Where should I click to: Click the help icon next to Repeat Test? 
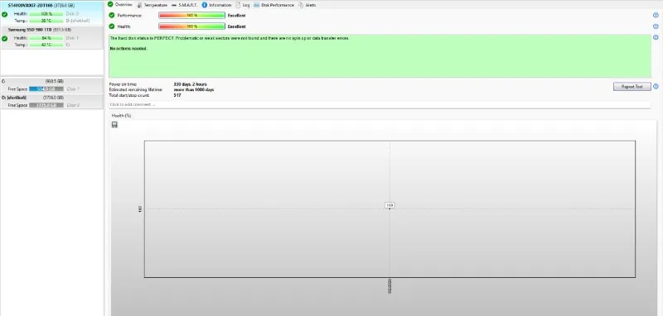[656, 87]
